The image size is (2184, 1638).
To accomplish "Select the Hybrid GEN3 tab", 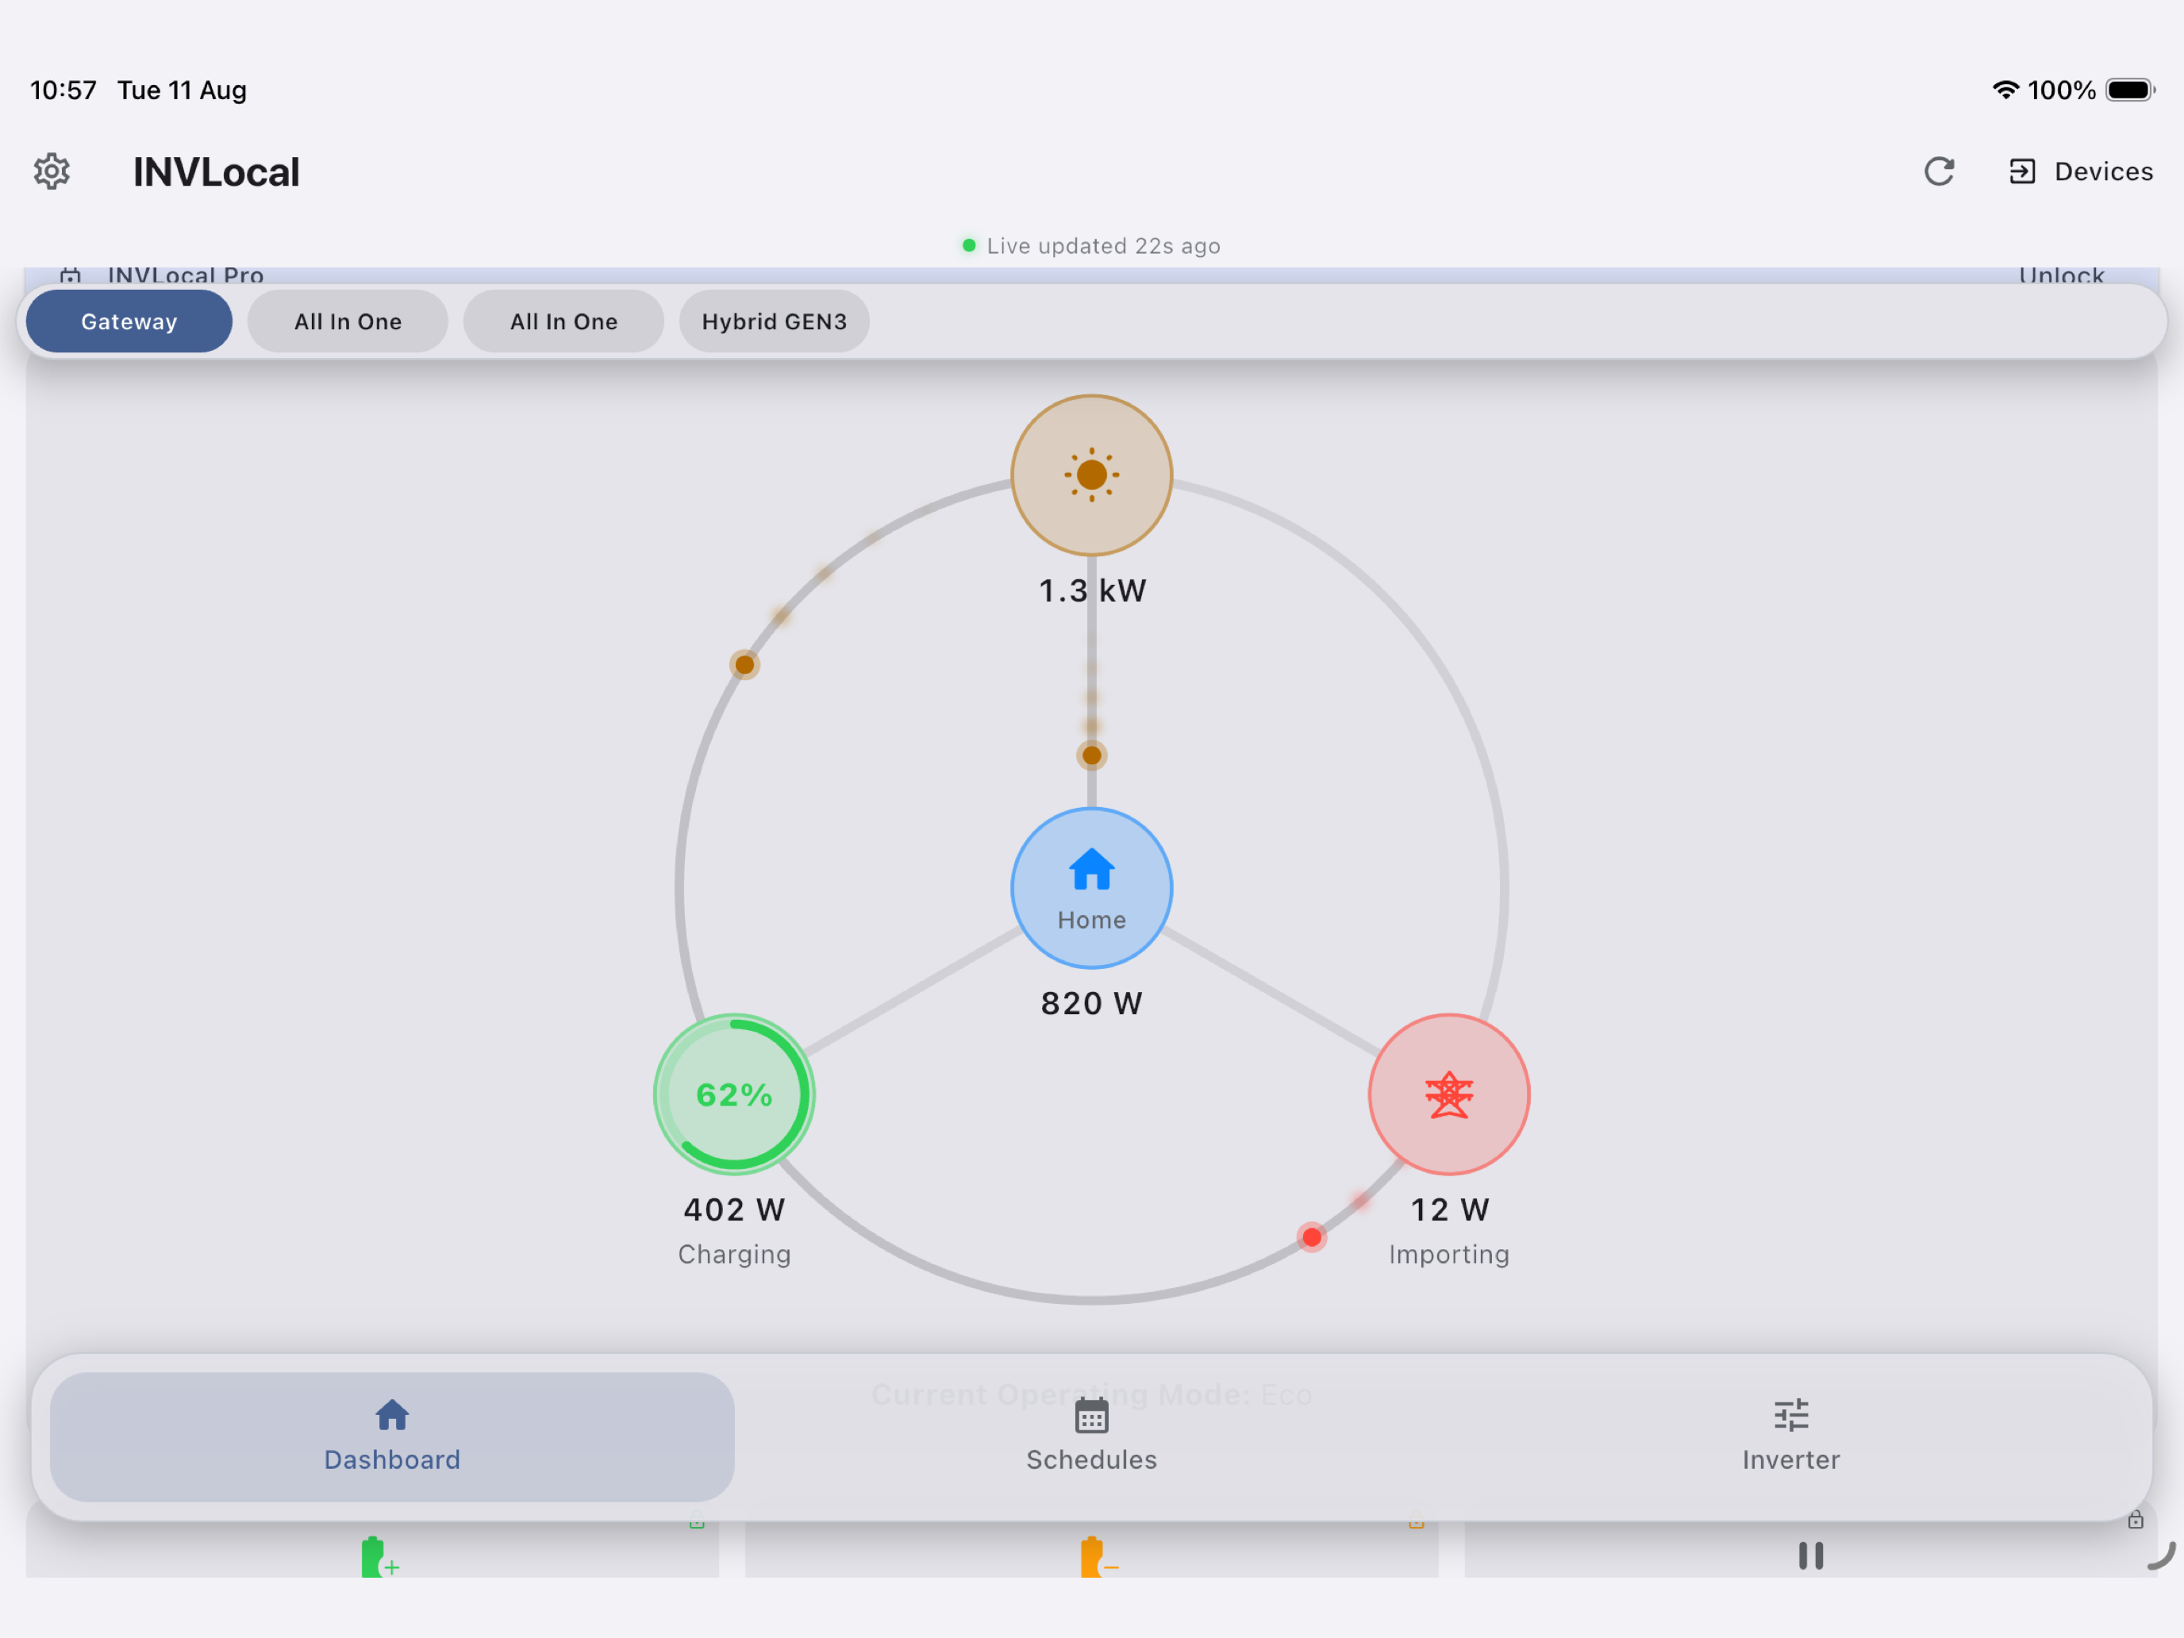I will (774, 322).
